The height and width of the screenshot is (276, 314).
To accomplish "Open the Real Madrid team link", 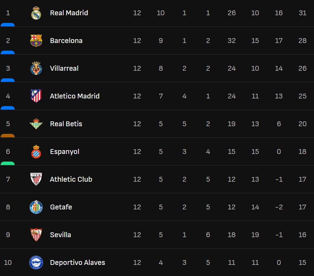I will point(69,13).
